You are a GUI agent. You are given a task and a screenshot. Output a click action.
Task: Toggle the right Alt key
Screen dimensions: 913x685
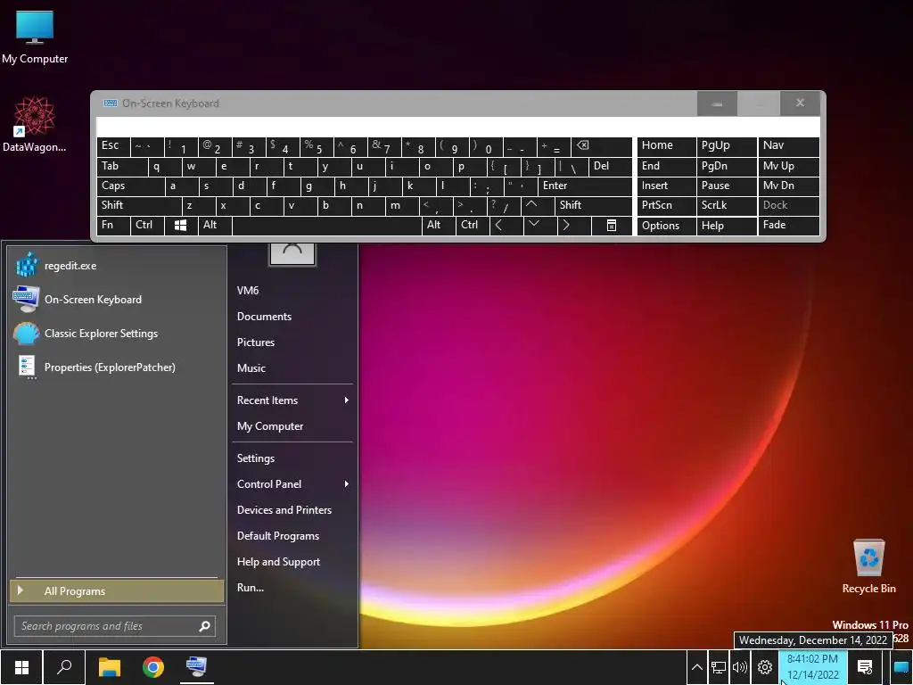pos(438,226)
